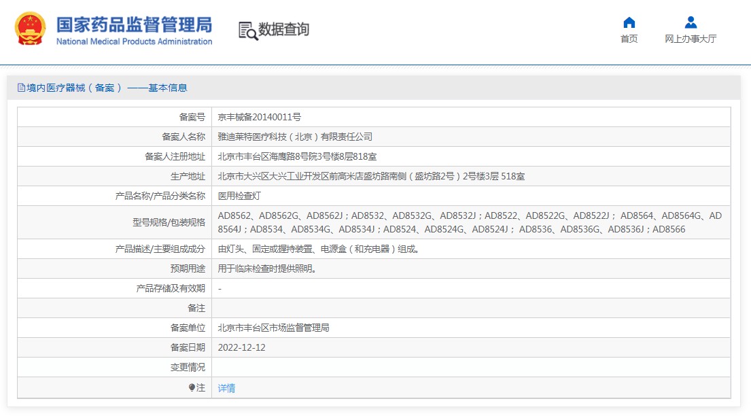Select the value 京丰械备20140011号

(x=259, y=117)
